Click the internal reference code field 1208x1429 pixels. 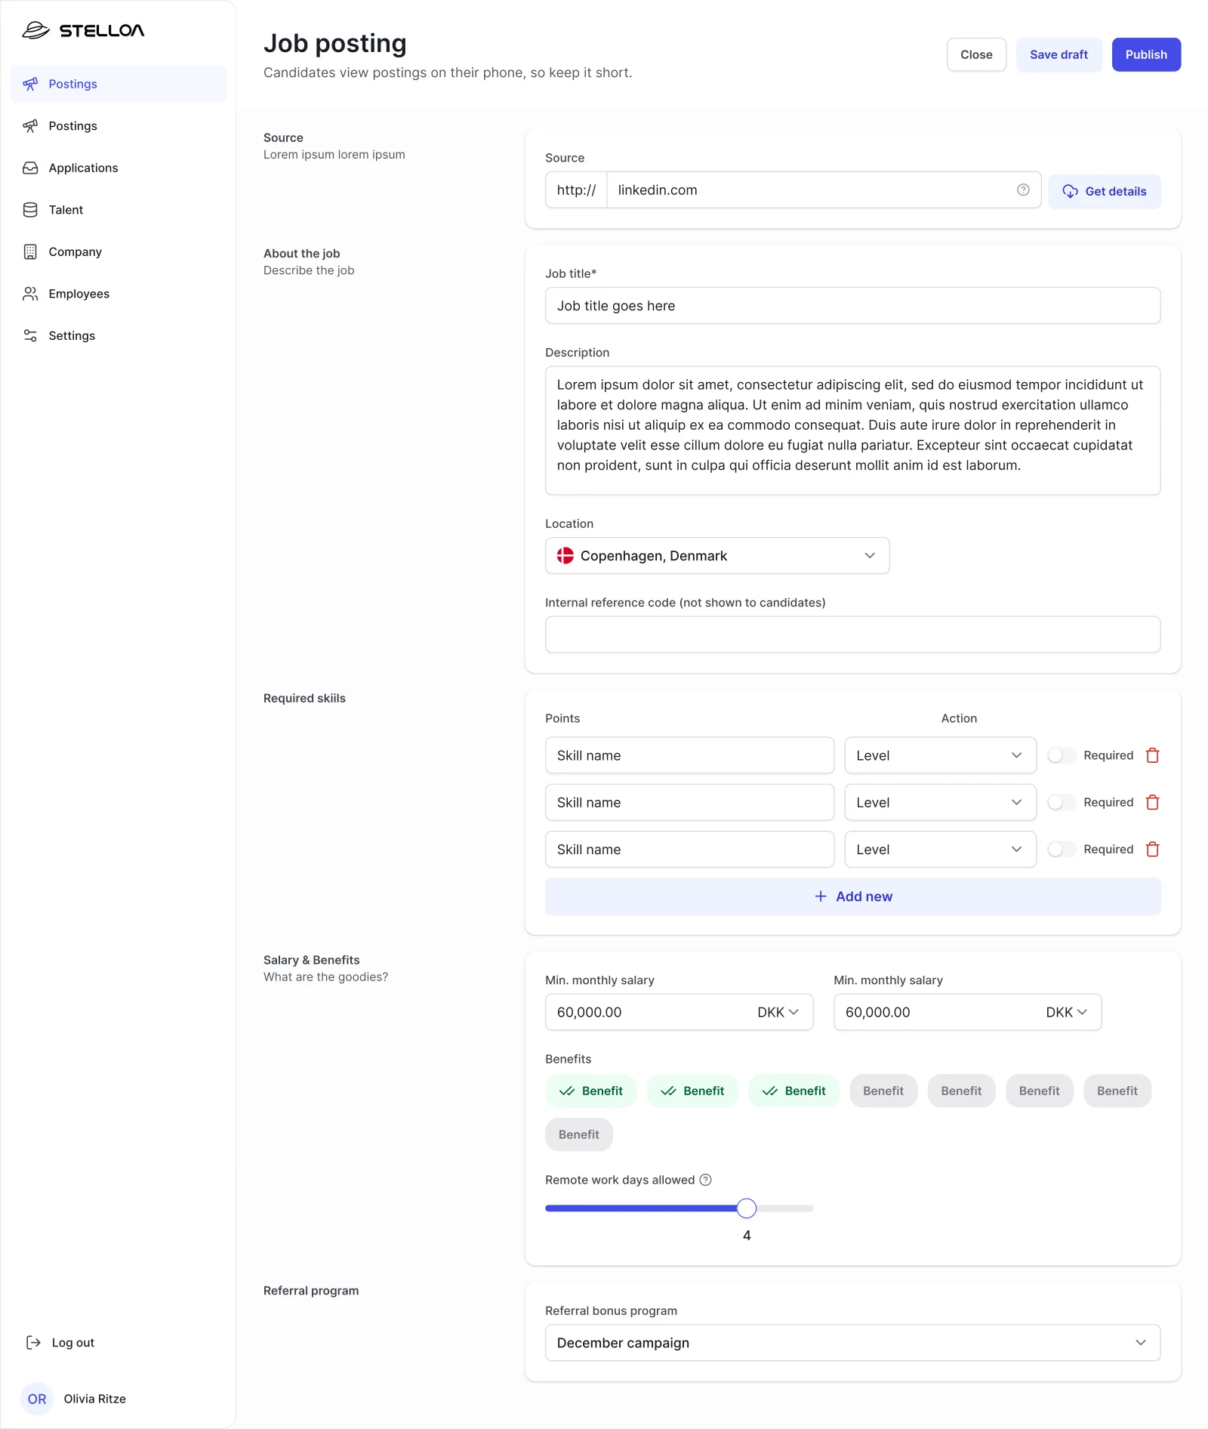coord(852,634)
